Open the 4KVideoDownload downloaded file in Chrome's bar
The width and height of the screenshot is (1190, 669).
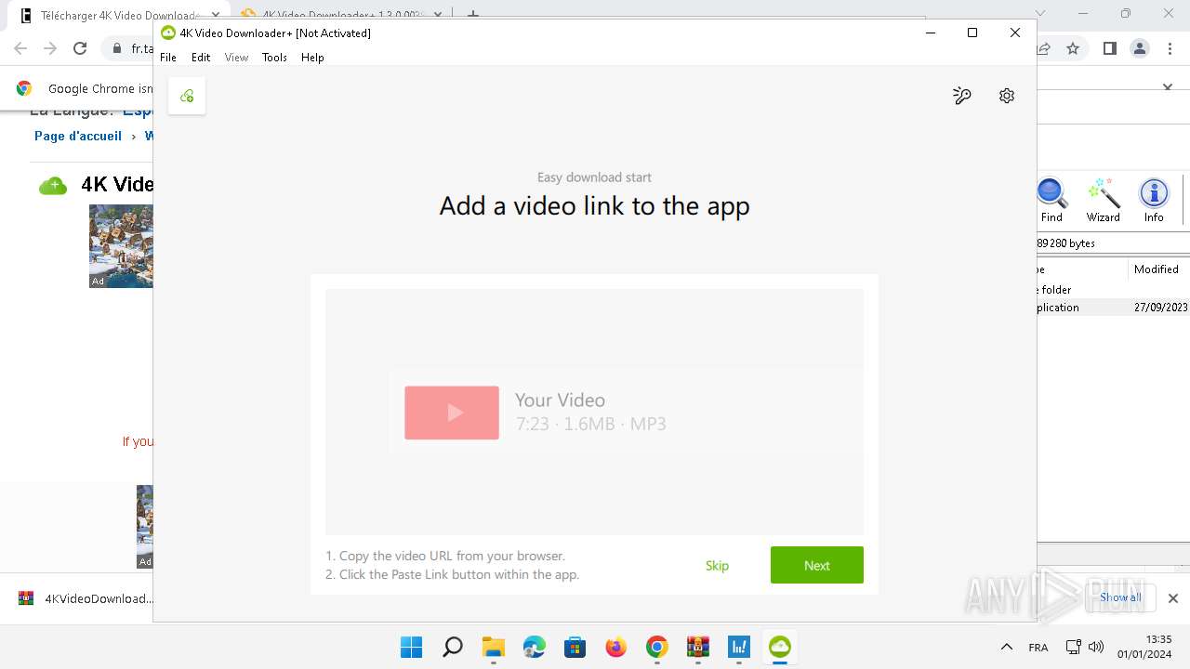click(86, 598)
